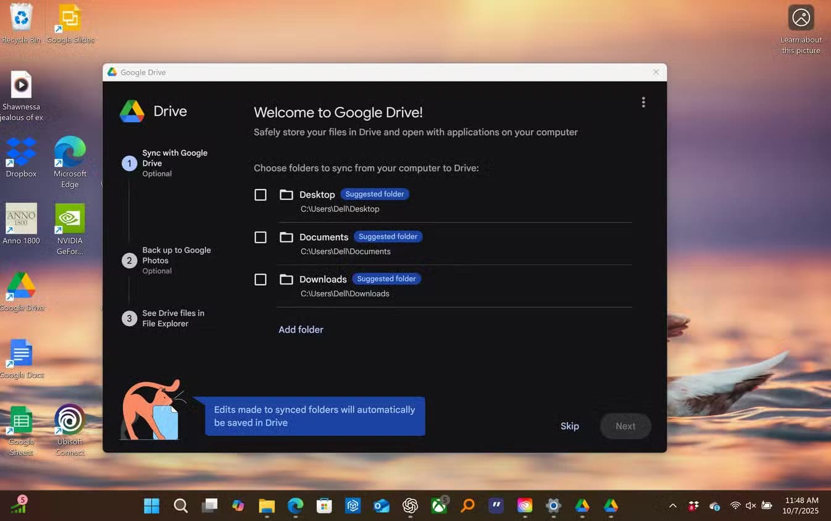The height and width of the screenshot is (521, 831).
Task: Click the Add folder link
Action: 301,330
